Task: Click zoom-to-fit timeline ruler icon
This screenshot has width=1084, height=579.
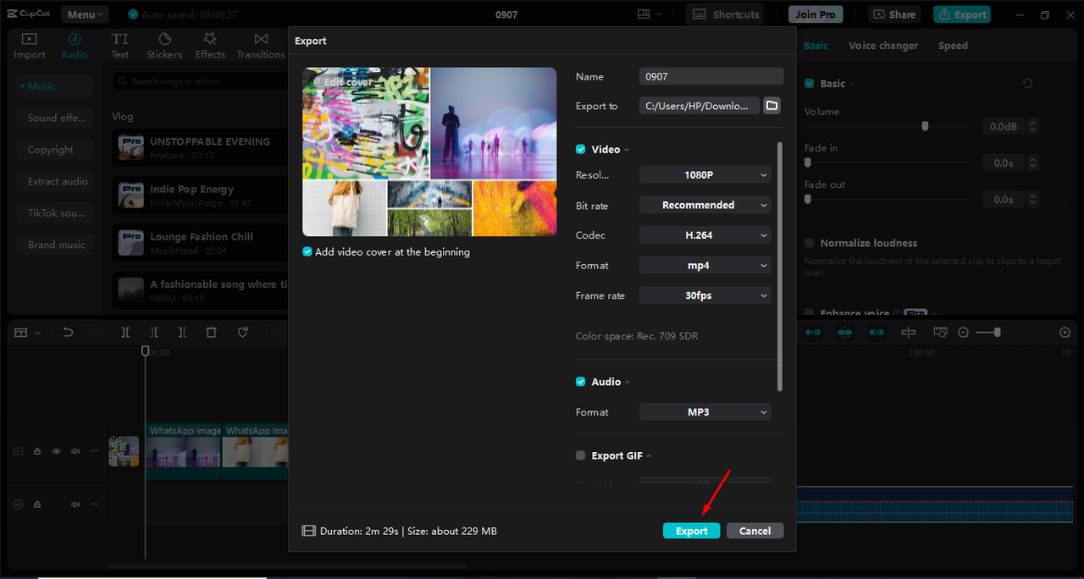Action: pos(940,333)
